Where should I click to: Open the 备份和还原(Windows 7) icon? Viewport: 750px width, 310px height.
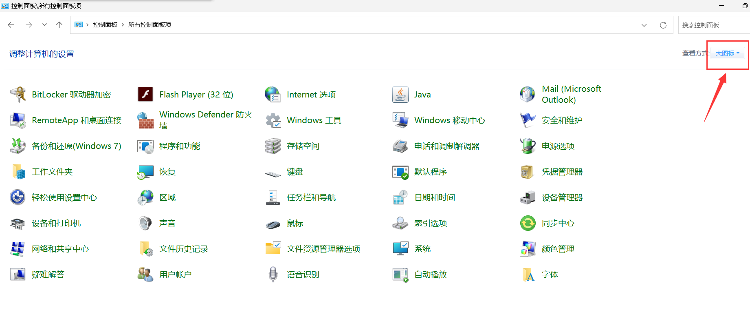coord(18,146)
